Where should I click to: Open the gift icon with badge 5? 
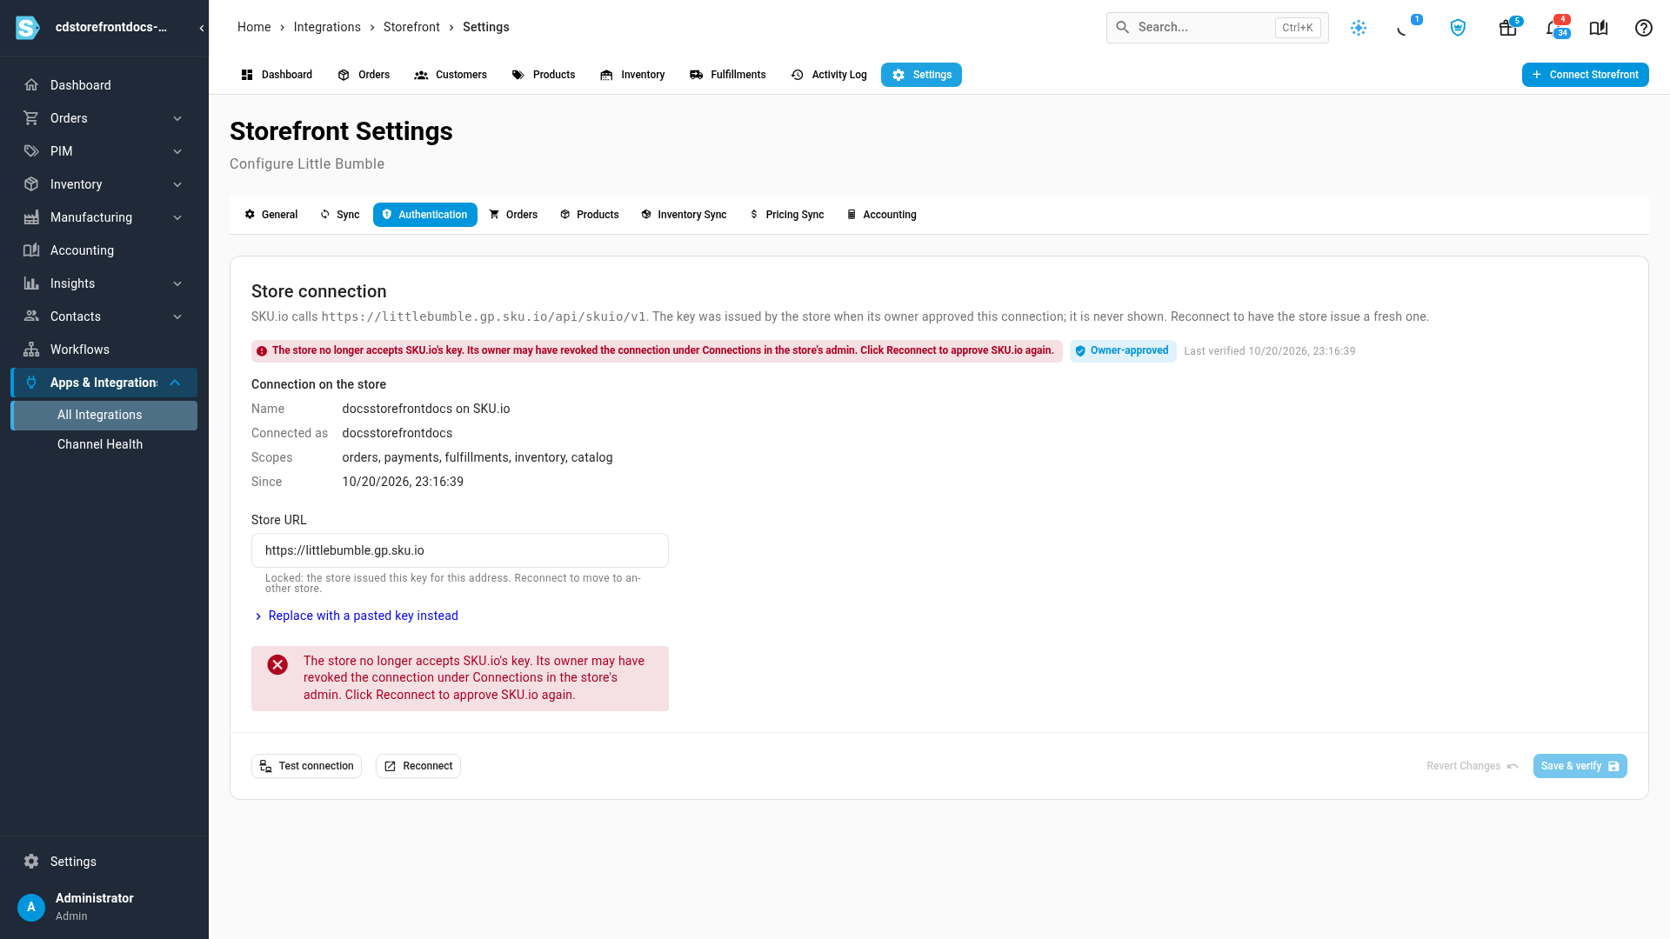point(1508,28)
